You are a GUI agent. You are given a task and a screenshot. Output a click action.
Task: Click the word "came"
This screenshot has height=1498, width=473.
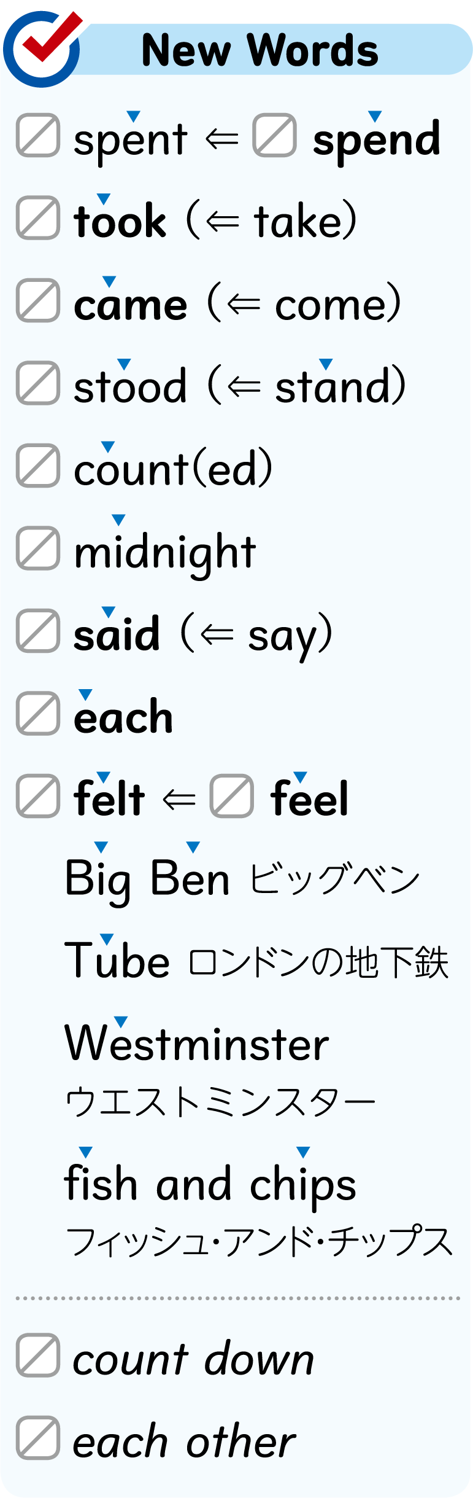click(x=130, y=305)
